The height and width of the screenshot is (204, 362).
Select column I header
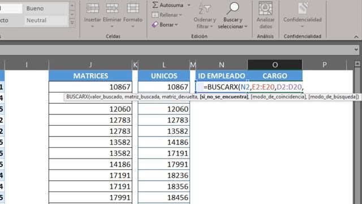(27, 65)
